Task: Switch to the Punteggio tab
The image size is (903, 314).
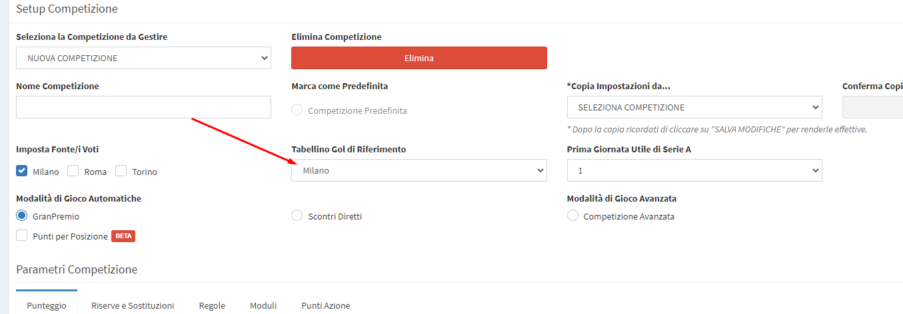Action: 47,305
